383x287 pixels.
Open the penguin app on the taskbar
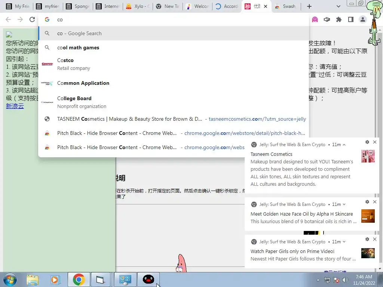(x=148, y=280)
